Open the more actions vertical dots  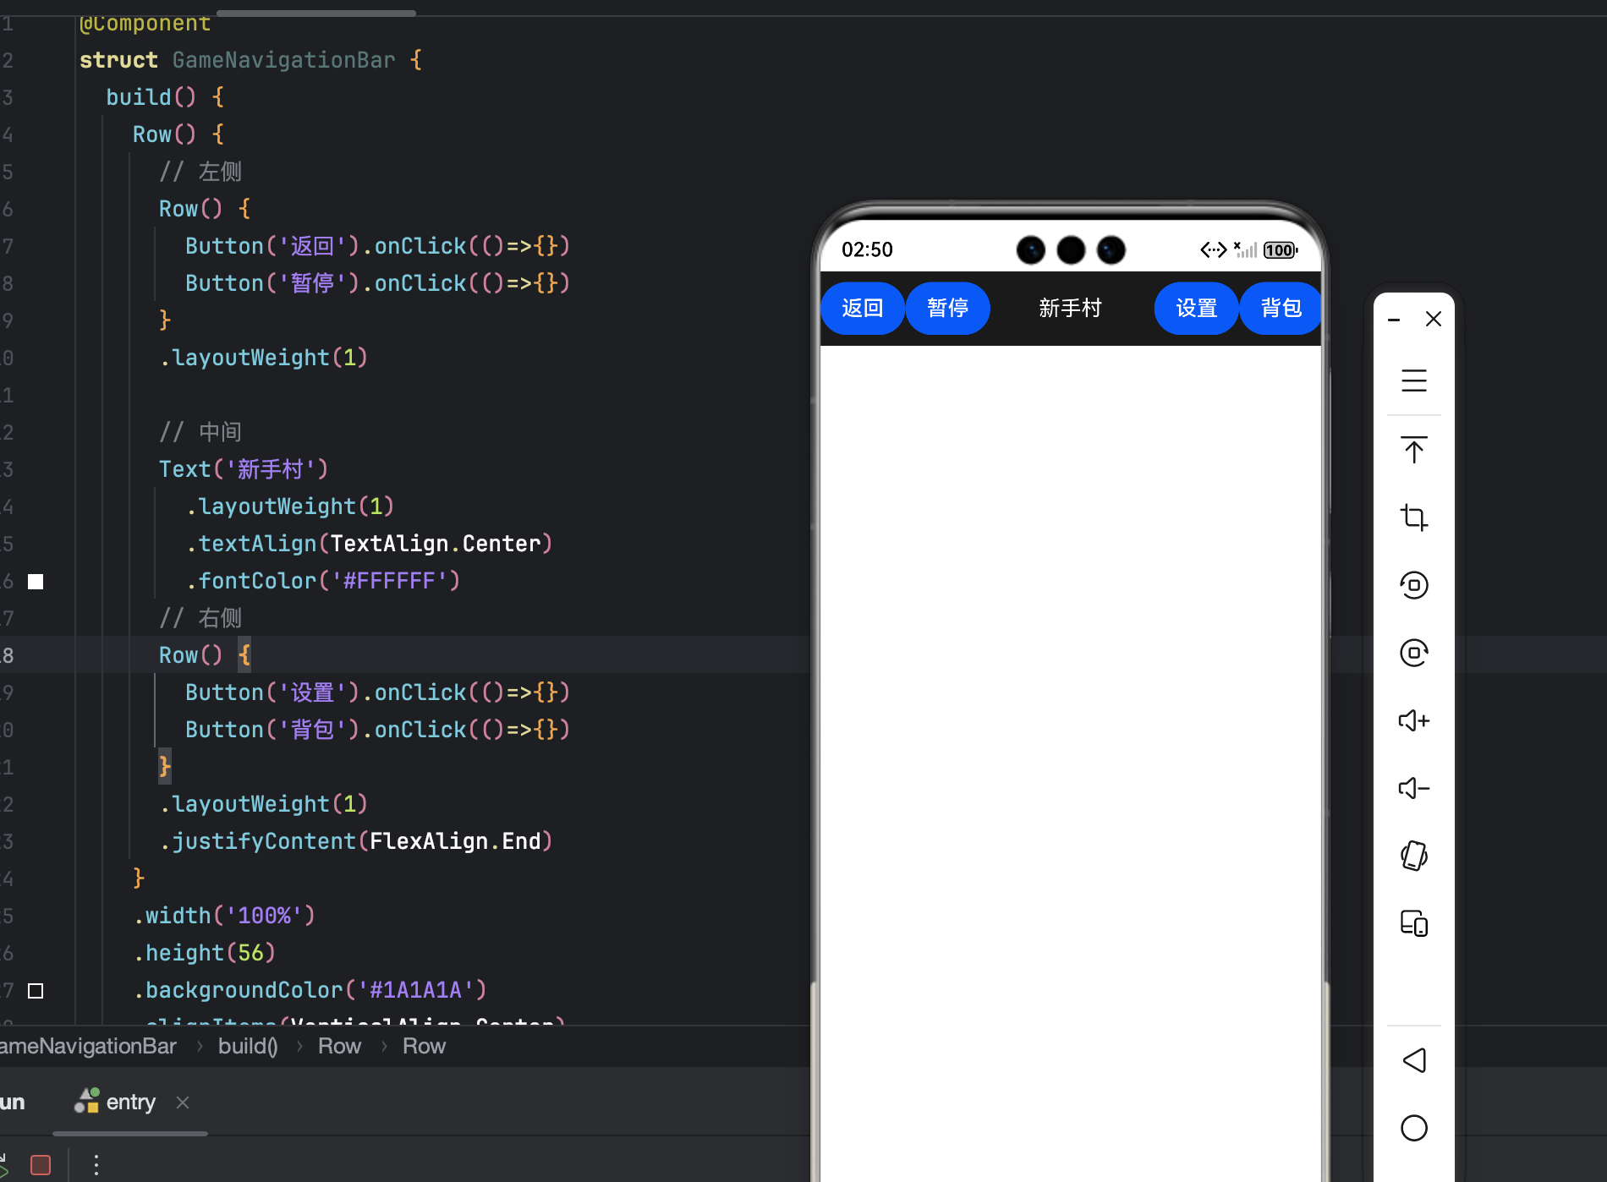coord(96,1165)
